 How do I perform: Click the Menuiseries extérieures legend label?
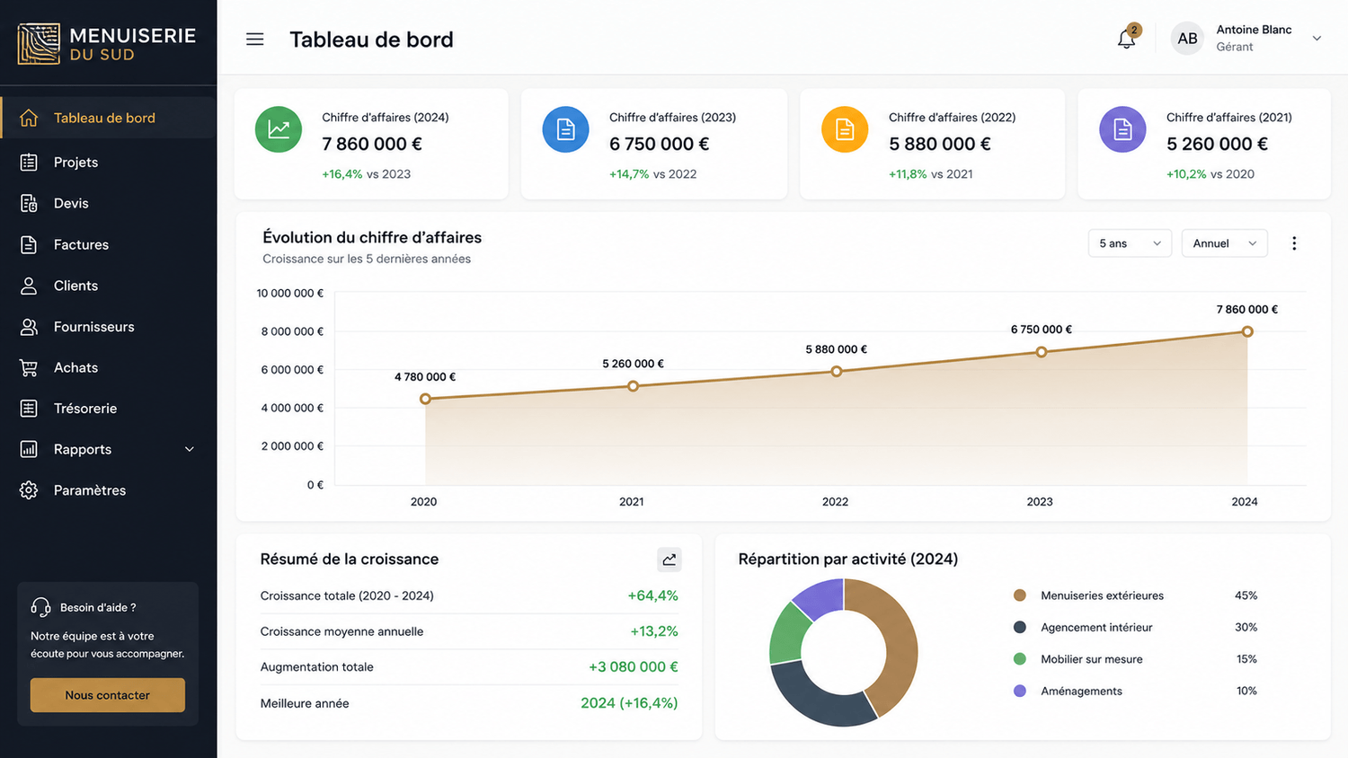point(1102,595)
